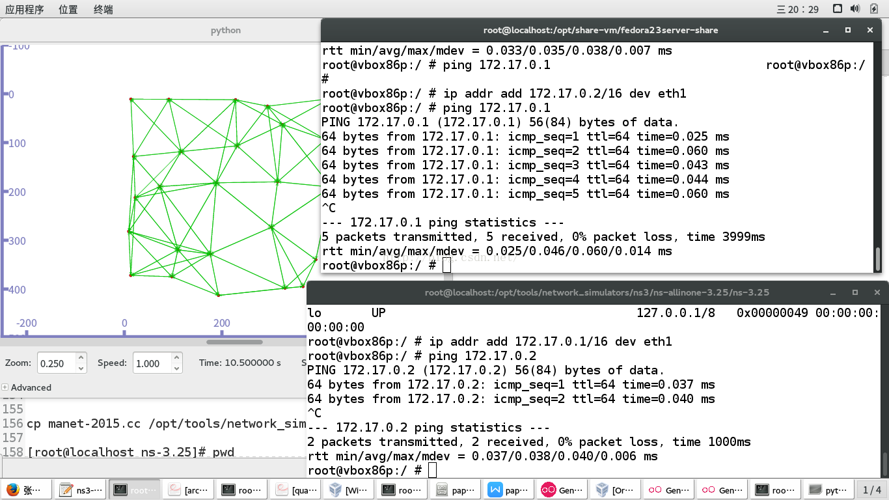Open the grey pap… document task
The height and width of the screenshot is (500, 889).
click(x=456, y=490)
